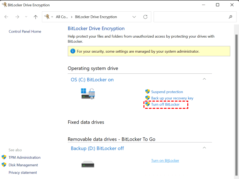Open the recent locations dropdown arrow
239x179 pixels.
(x=26, y=17)
